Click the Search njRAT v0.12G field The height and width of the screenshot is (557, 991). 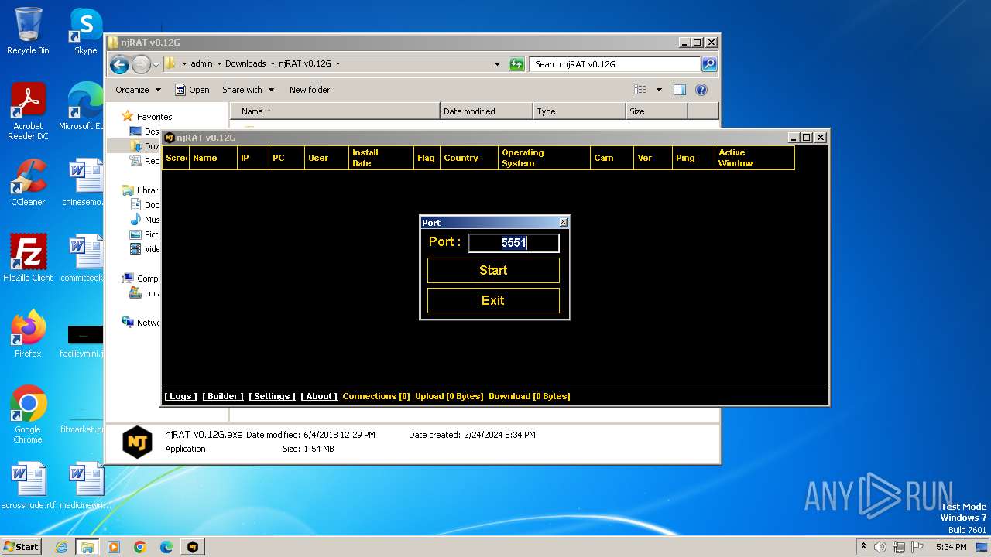tap(616, 64)
